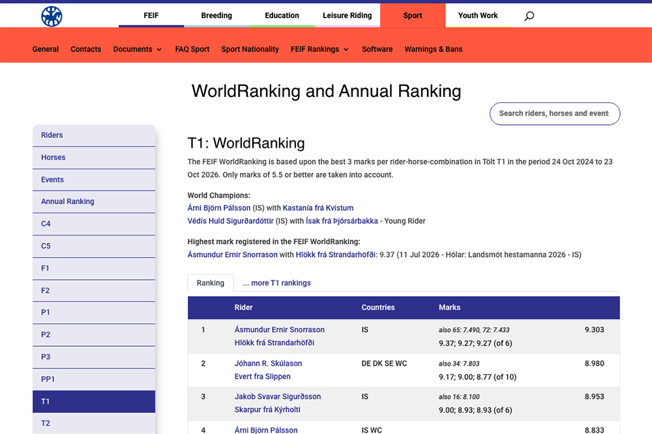652x434 pixels.
Task: Open horse Evert fra Slippen link
Action: coord(262,377)
